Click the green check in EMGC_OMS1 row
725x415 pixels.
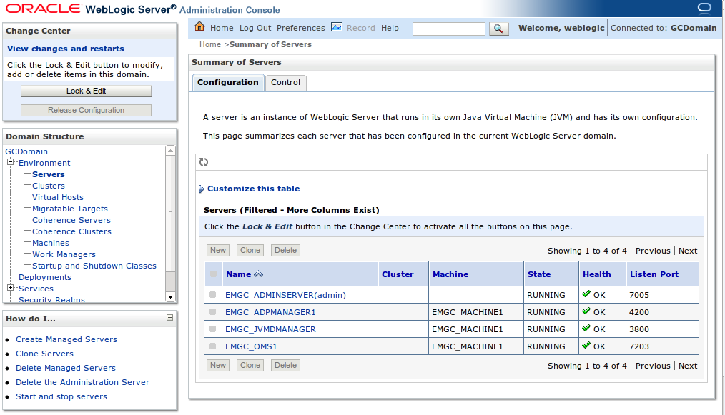click(586, 345)
